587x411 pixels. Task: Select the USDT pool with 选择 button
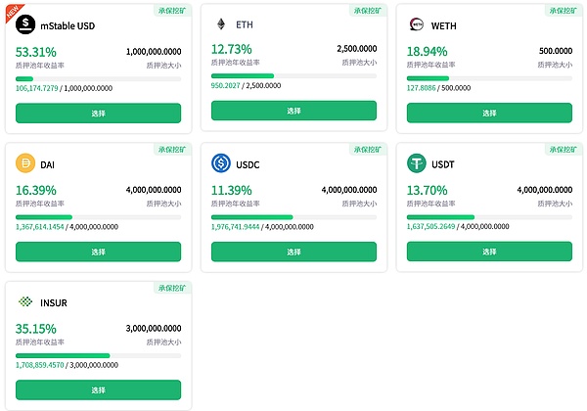[x=489, y=251]
